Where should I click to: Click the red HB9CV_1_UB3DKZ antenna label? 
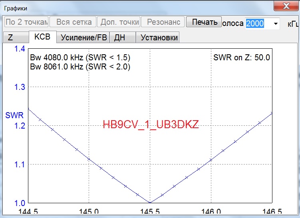pyautogui.click(x=151, y=125)
